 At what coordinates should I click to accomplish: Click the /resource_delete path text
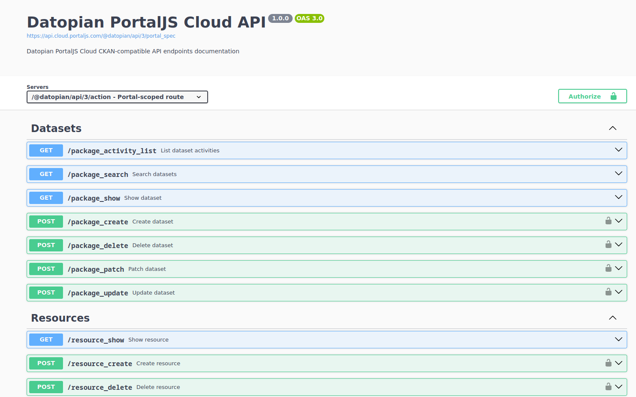click(100, 387)
